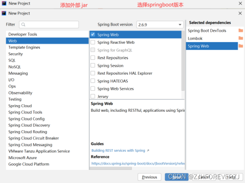
Task: Select Spring Cloud Routing category
Action: [47, 132]
